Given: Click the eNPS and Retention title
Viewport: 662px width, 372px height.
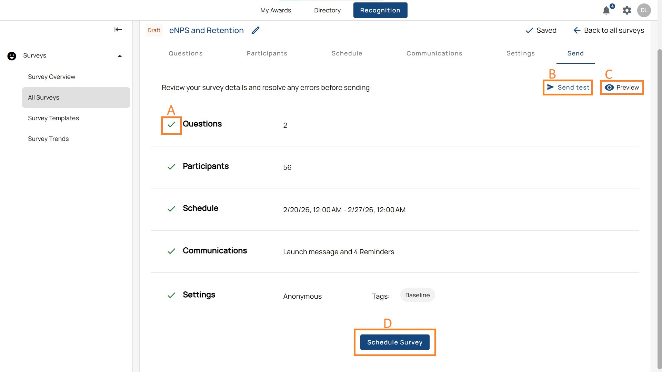Looking at the screenshot, I should coord(206,30).
